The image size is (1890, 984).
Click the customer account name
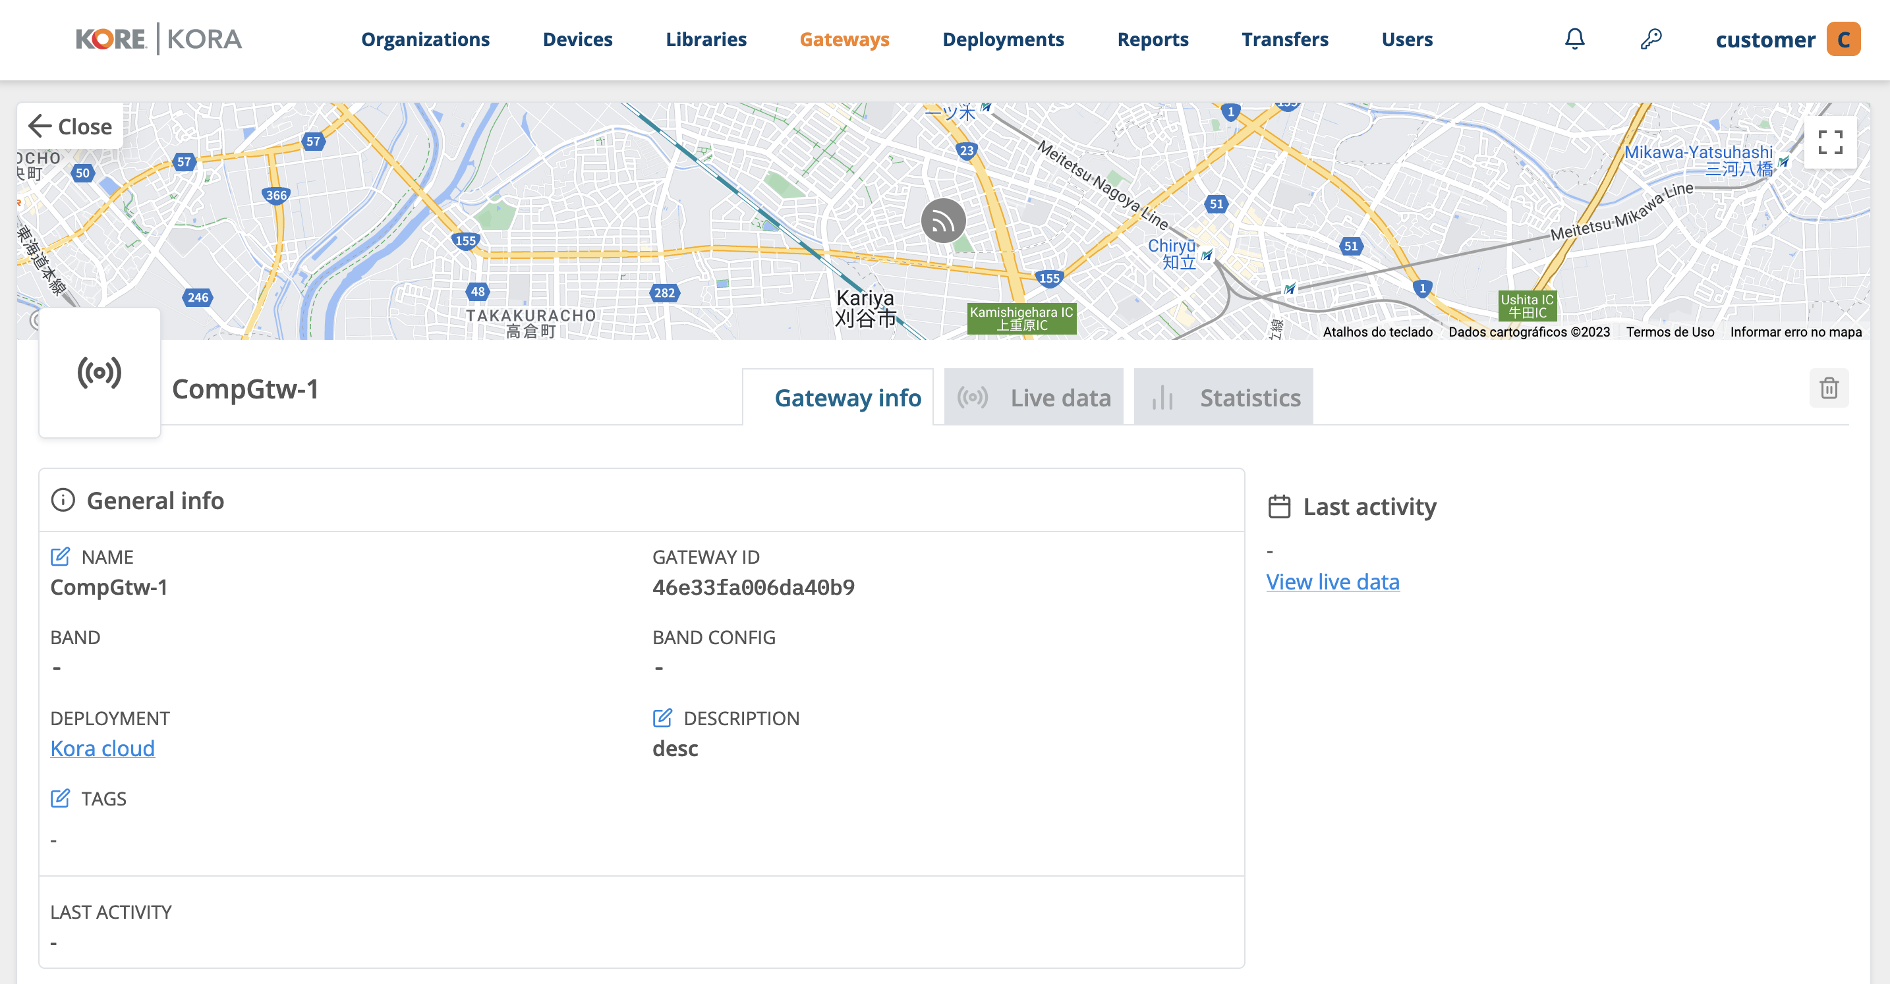(x=1765, y=40)
